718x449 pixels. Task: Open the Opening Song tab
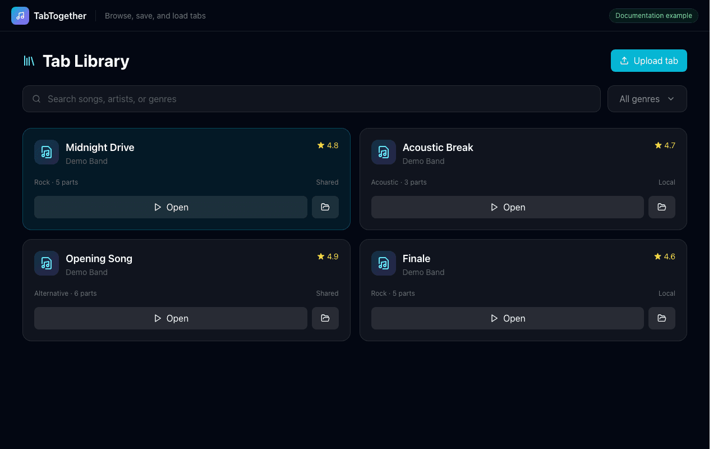pos(171,318)
